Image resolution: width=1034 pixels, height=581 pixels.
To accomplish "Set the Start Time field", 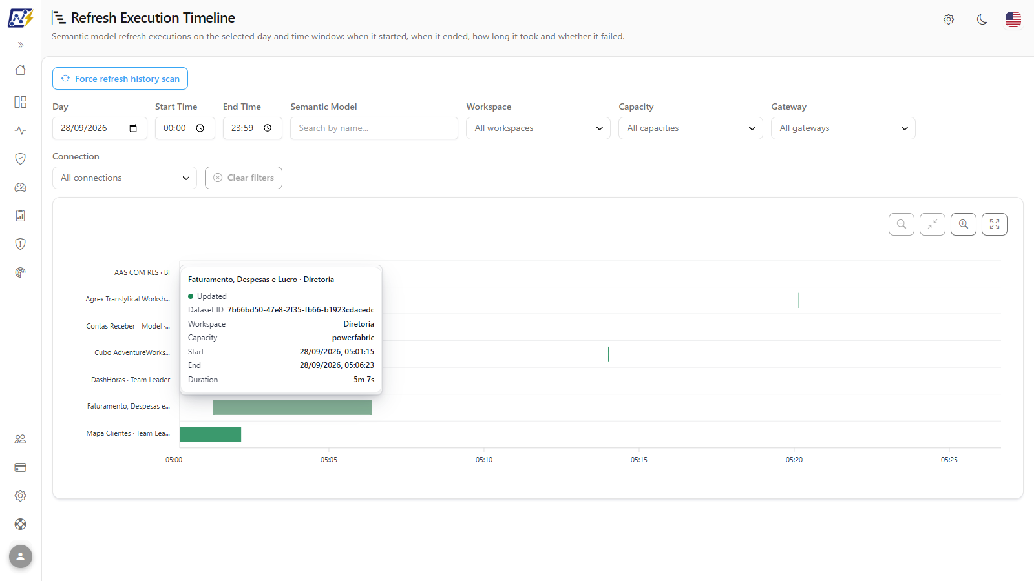I will click(x=185, y=128).
